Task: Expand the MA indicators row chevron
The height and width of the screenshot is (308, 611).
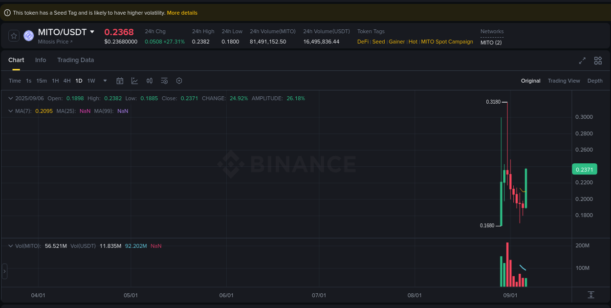Action: pos(10,111)
